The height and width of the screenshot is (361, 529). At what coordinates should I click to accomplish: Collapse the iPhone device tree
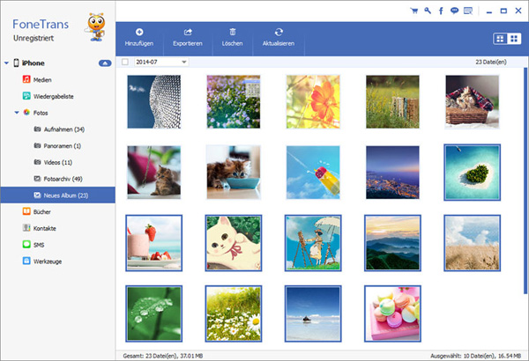point(6,63)
